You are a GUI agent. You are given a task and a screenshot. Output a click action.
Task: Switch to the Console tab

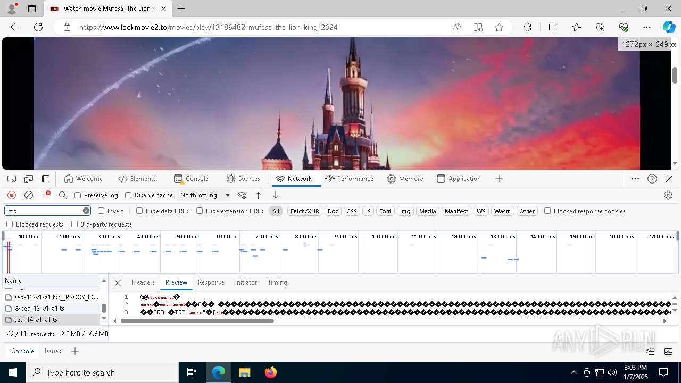[192, 179]
